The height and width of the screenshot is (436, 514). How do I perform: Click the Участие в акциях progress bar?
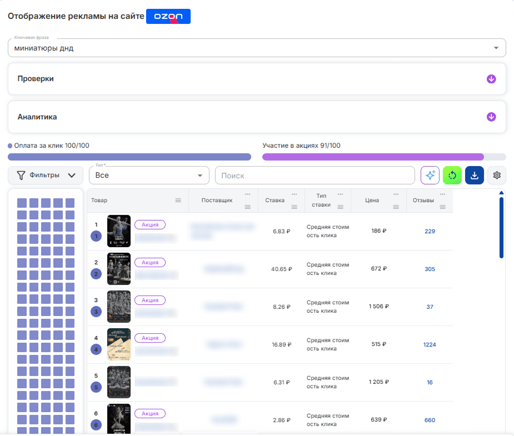[384, 157]
